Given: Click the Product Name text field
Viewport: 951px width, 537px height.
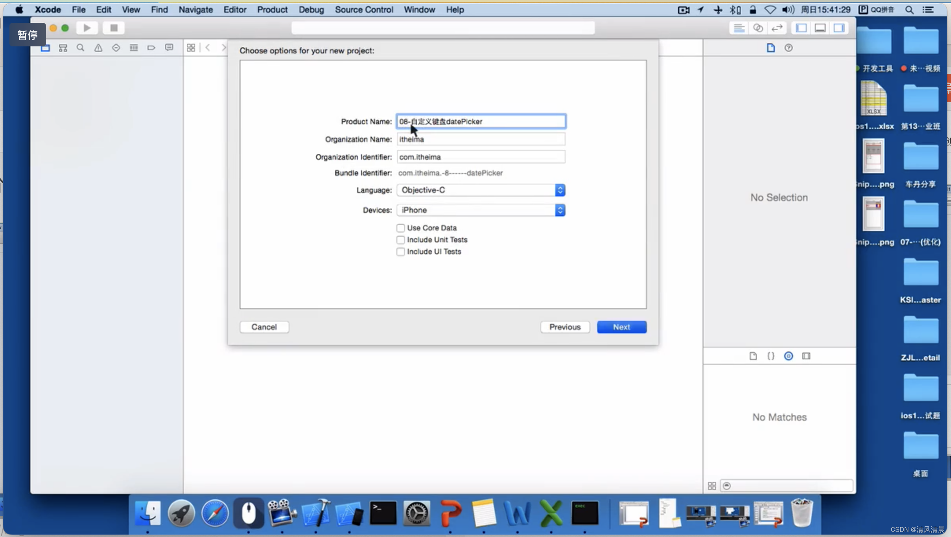Looking at the screenshot, I should [x=481, y=121].
